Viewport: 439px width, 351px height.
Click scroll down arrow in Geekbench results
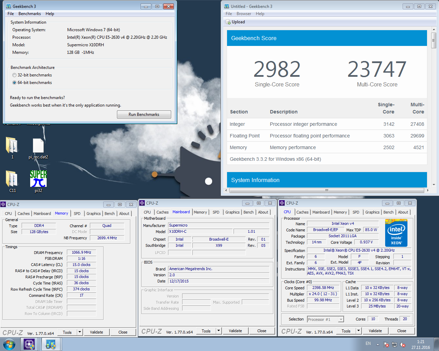[434, 185]
